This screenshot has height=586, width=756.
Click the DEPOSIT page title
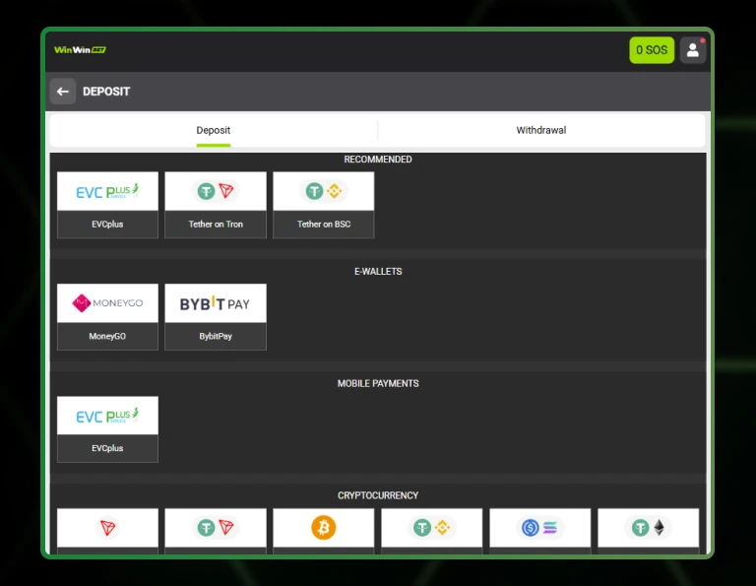tap(106, 92)
